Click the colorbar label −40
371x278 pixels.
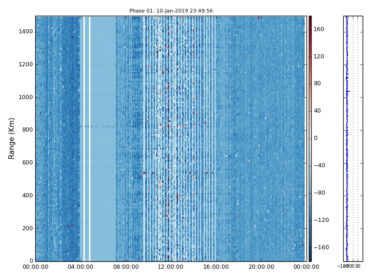(x=320, y=165)
